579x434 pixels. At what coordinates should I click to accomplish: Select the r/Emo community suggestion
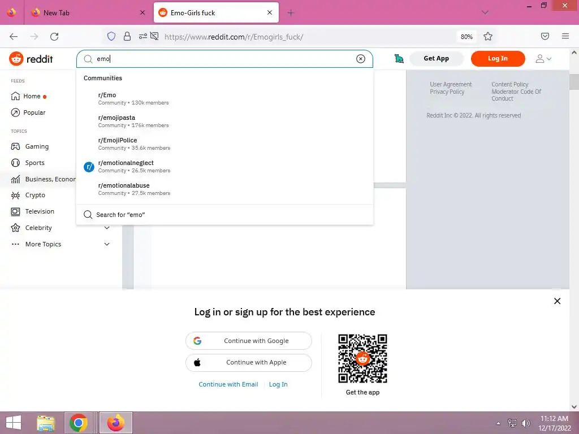pyautogui.click(x=224, y=98)
